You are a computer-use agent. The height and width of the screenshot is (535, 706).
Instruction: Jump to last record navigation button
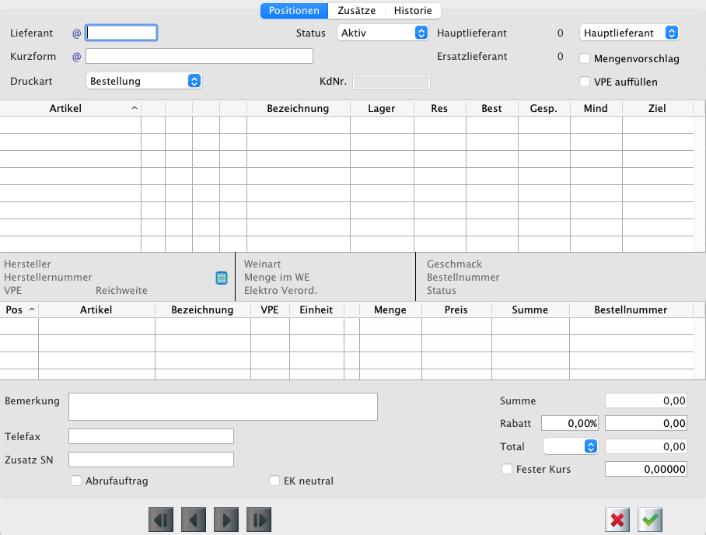(258, 519)
